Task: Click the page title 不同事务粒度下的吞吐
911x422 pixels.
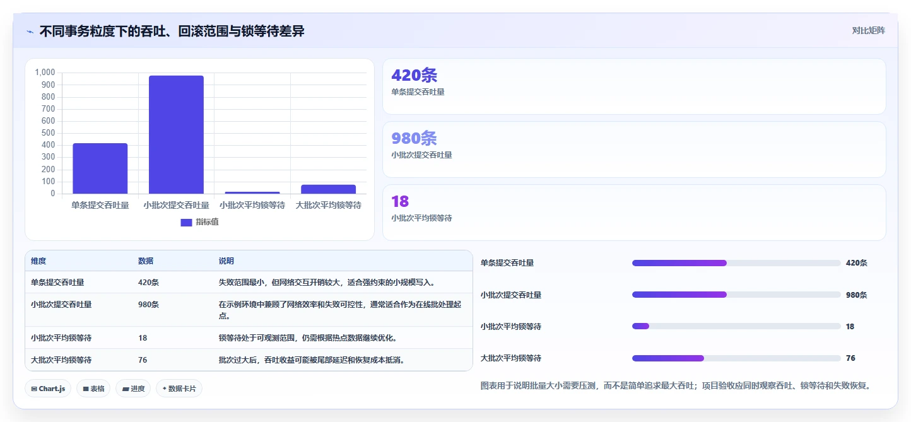Action: (x=172, y=31)
